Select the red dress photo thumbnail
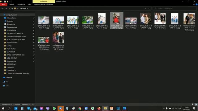 (x=116, y=18)
